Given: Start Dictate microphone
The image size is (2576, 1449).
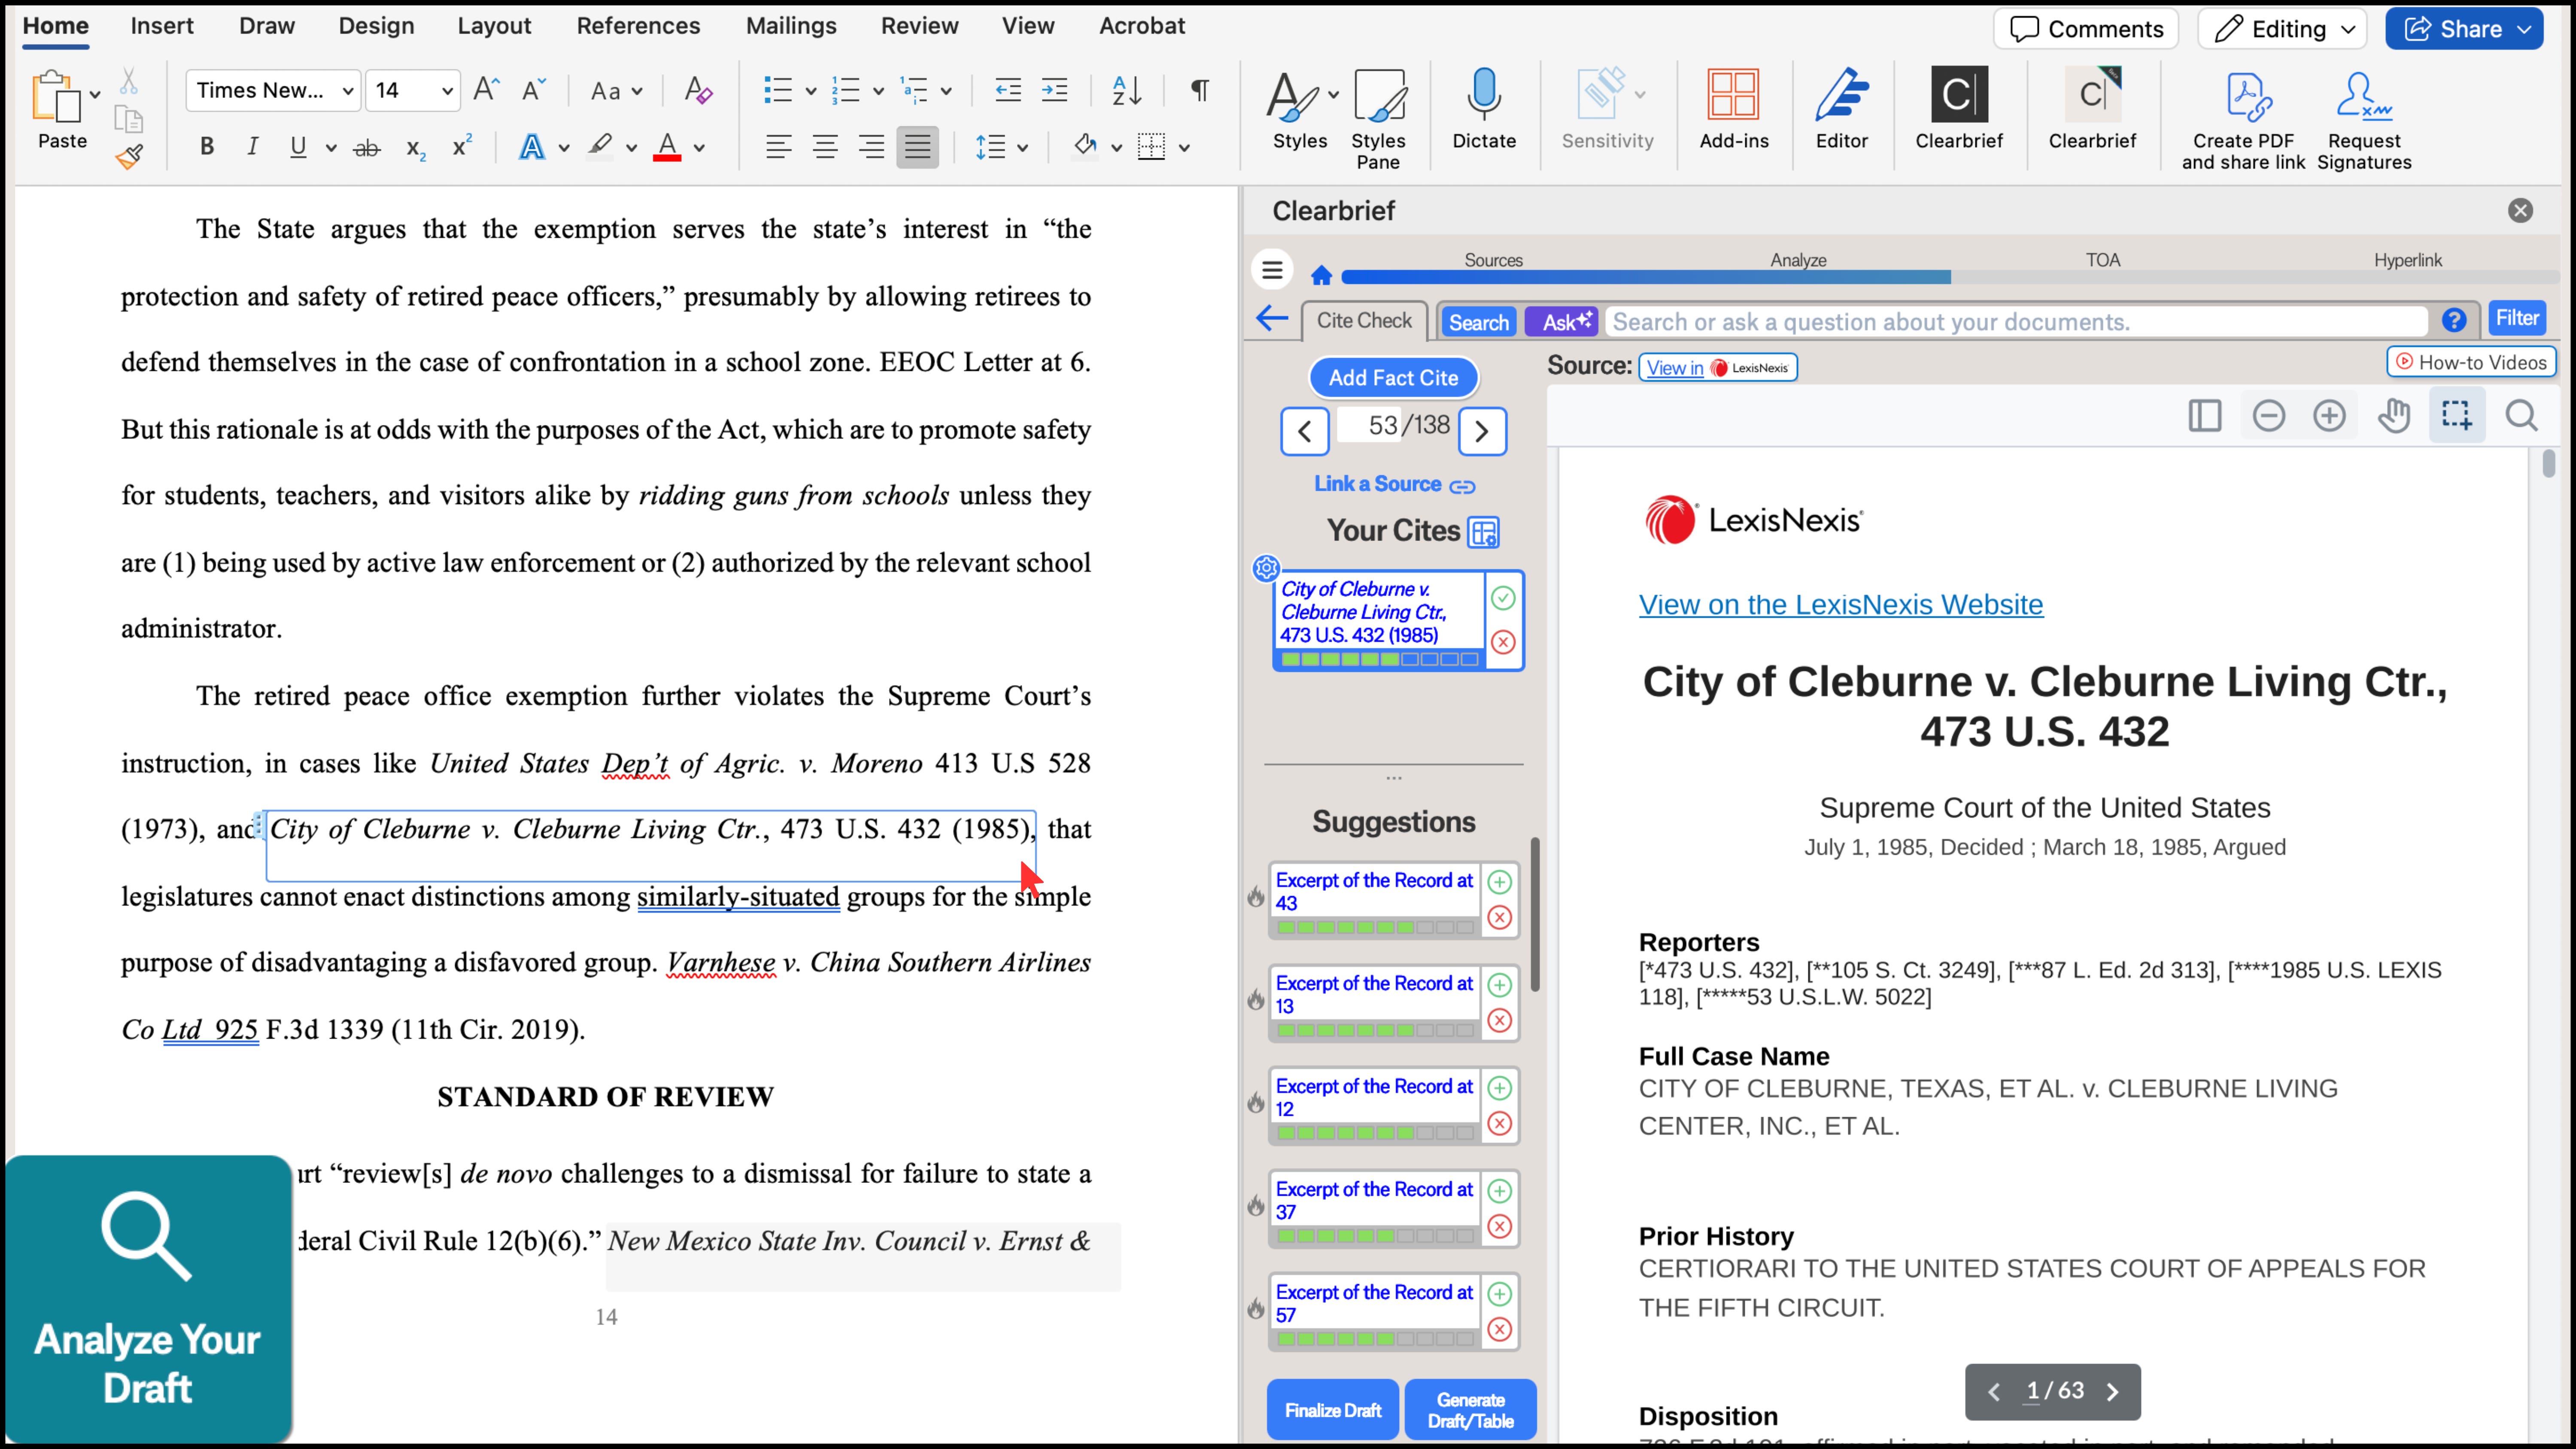Looking at the screenshot, I should coord(1484,108).
